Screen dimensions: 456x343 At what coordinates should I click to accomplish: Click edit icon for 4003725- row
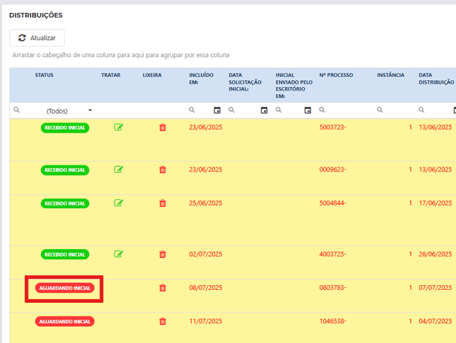coord(119,254)
